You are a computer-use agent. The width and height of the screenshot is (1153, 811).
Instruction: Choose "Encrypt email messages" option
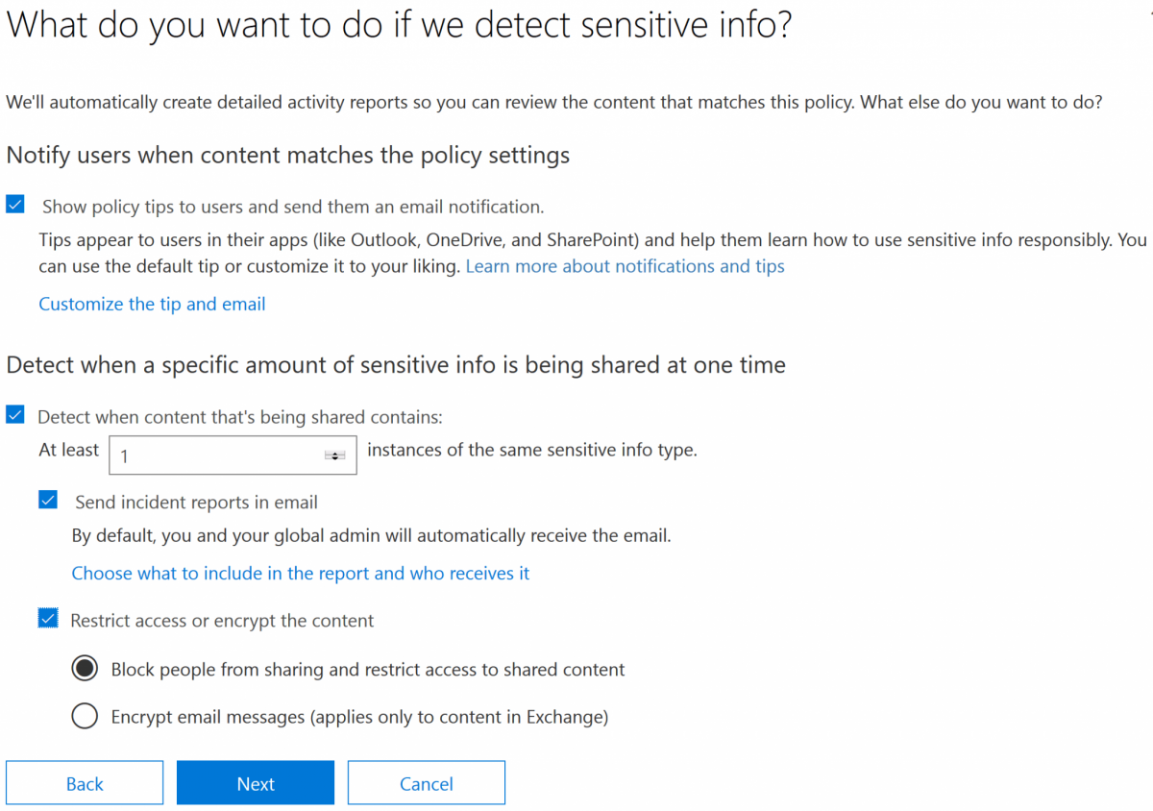84,716
